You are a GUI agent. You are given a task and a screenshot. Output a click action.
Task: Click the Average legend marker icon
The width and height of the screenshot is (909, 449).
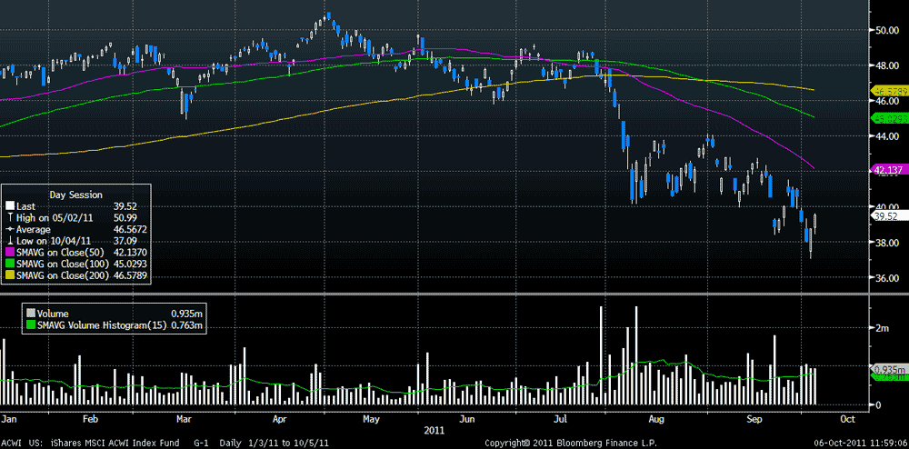pyautogui.click(x=10, y=229)
